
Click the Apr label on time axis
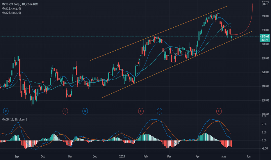(198, 157)
